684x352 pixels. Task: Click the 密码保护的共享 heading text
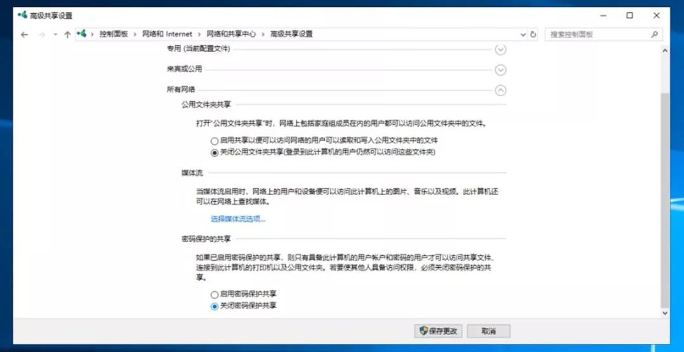coord(206,239)
